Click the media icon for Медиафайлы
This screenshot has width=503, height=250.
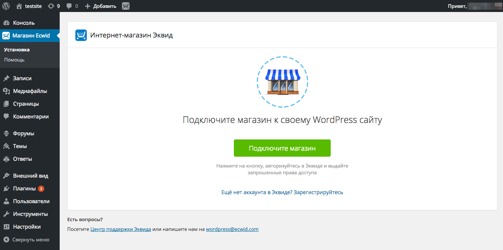pyautogui.click(x=6, y=91)
